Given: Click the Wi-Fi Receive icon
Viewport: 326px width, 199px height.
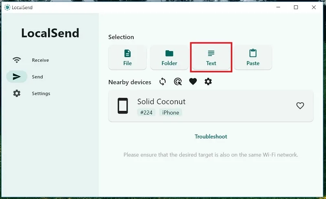Looking at the screenshot, I should click(17, 60).
